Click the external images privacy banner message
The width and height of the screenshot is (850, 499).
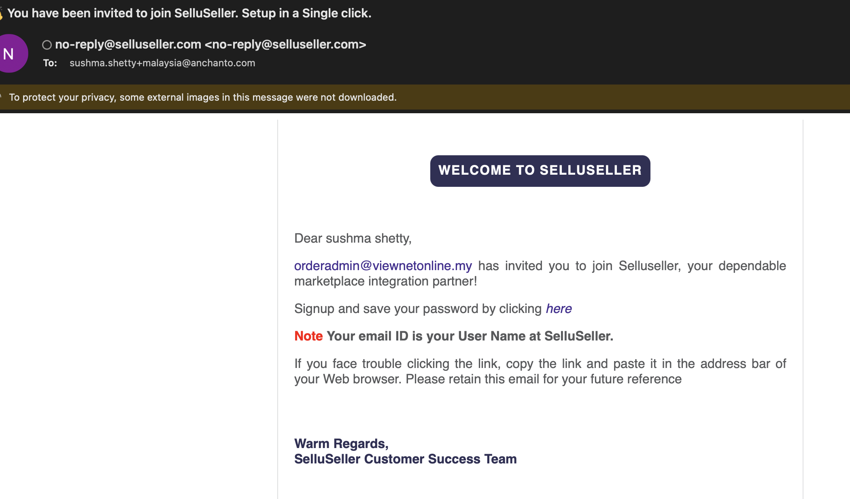[x=203, y=97]
